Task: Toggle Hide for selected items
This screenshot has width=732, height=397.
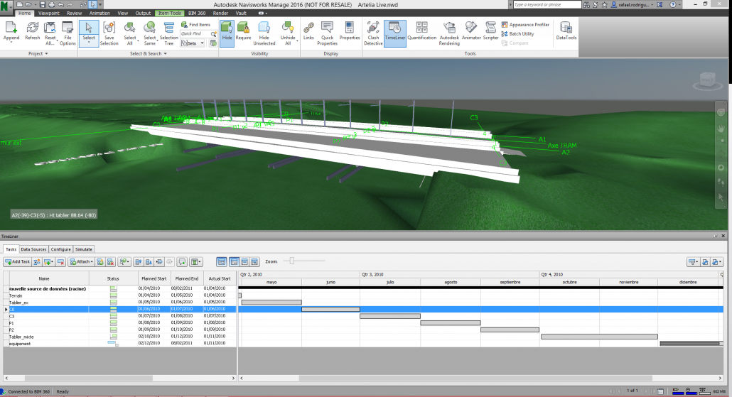Action: click(227, 31)
